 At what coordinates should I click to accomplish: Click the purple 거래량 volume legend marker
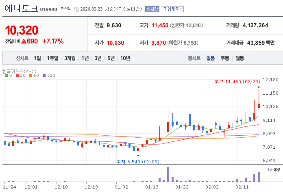[268, 169]
